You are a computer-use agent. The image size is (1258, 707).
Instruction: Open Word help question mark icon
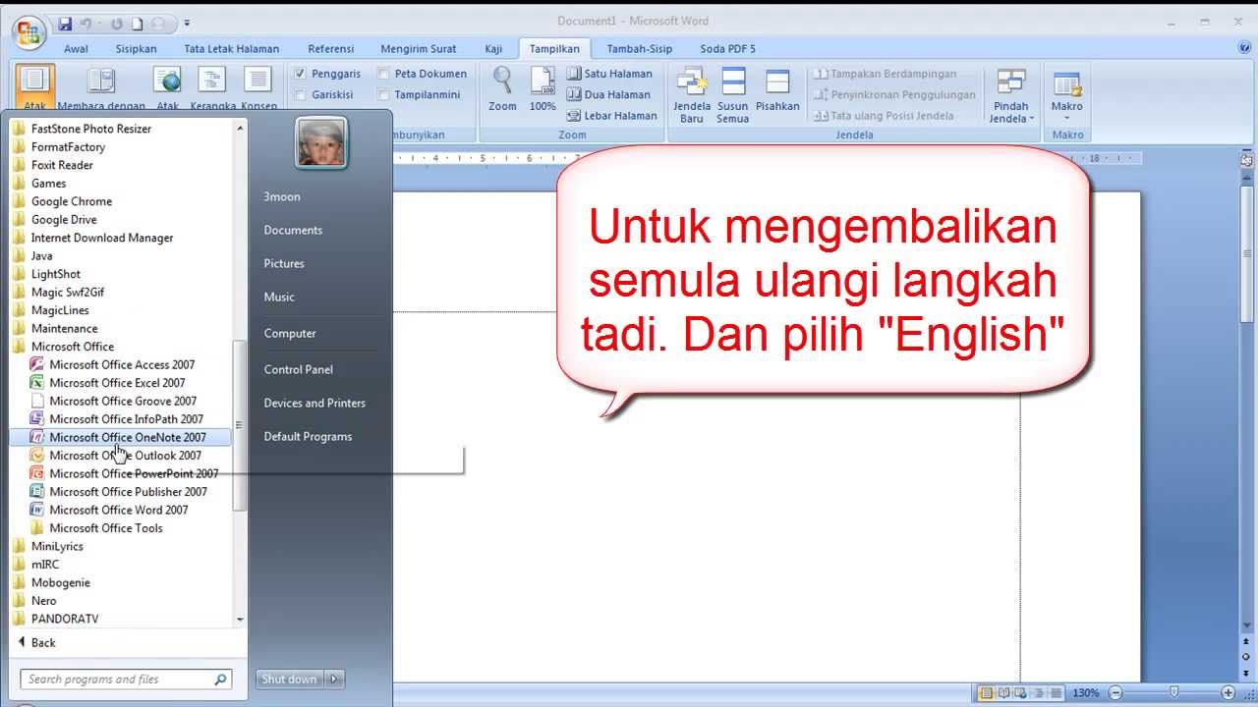(1245, 47)
